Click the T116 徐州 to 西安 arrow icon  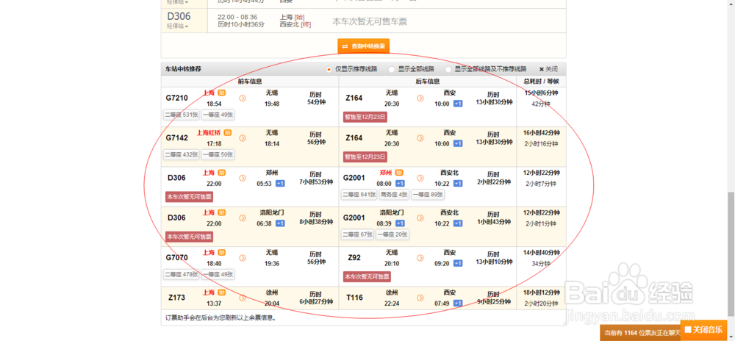point(420,298)
